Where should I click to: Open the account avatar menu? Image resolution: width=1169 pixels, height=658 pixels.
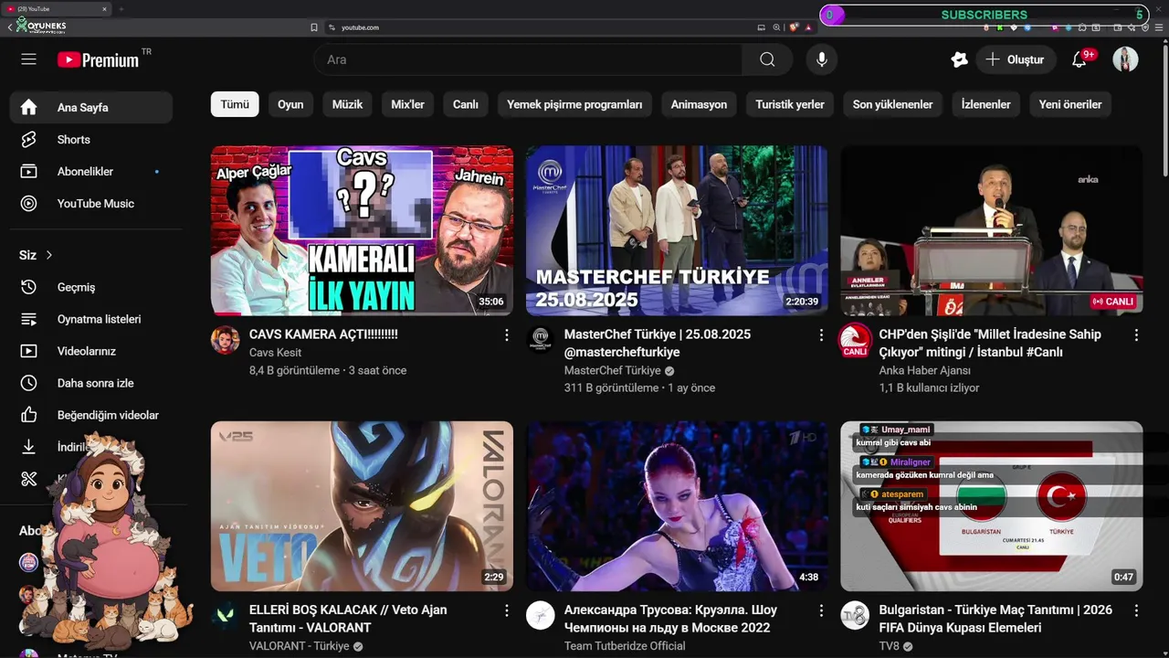pyautogui.click(x=1125, y=59)
